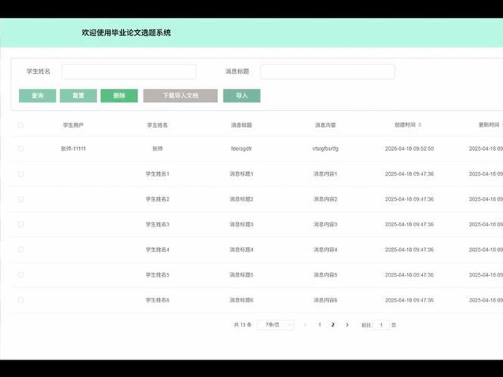Click the 消息标题 column header in table
The width and height of the screenshot is (503, 377).
tap(241, 125)
